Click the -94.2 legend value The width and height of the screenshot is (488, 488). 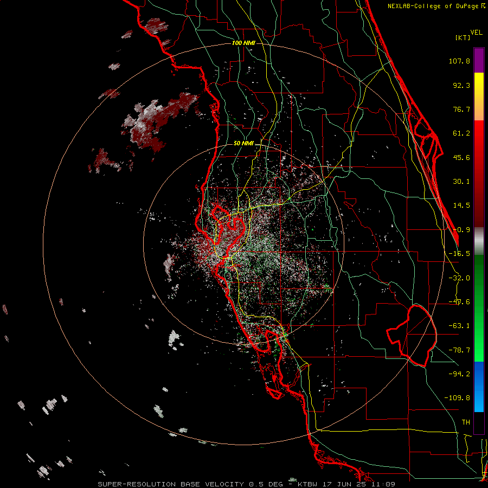[x=459, y=374]
